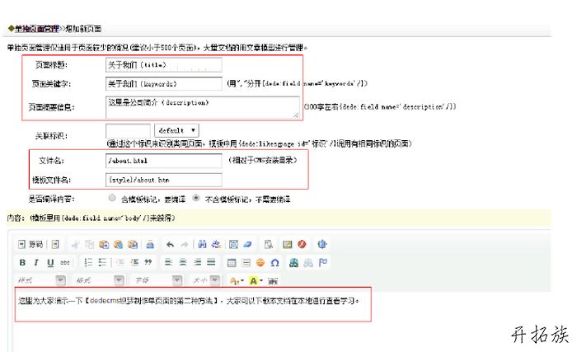Center-align the text
This screenshot has height=352, width=577.
[183, 262]
